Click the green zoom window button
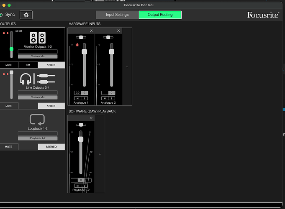 click(x=9, y=5)
